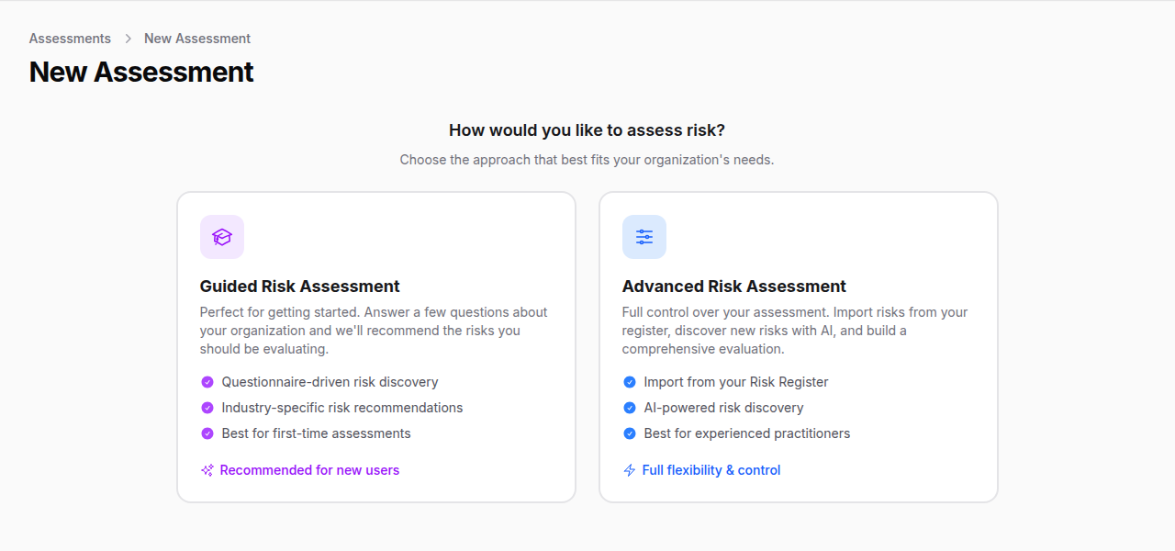The image size is (1175, 551).
Task: Open the Assessments breadcrumb link
Action: coord(70,38)
